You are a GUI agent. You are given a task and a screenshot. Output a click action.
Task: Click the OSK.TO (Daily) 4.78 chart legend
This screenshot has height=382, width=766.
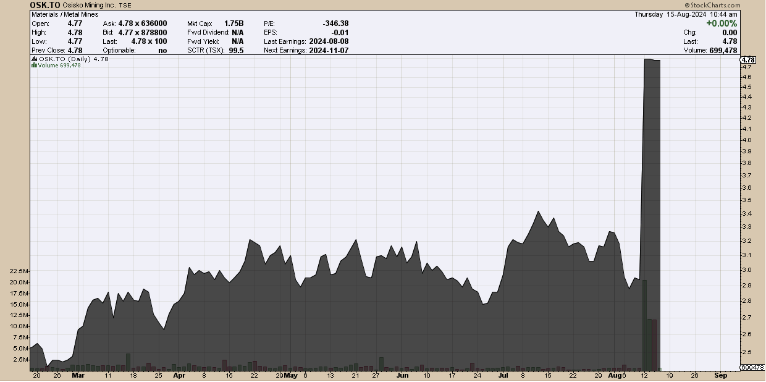click(x=74, y=59)
